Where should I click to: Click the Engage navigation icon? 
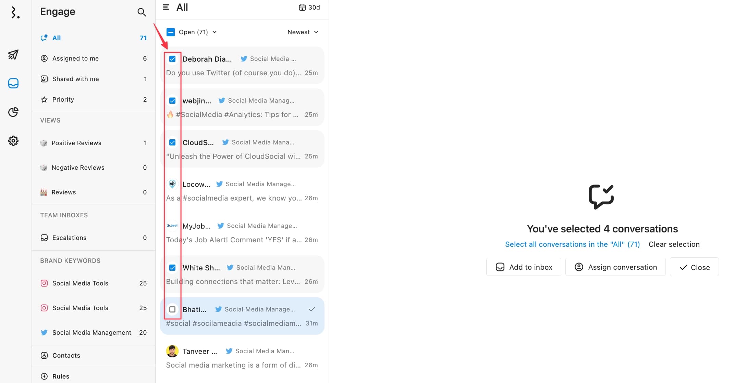pos(14,82)
